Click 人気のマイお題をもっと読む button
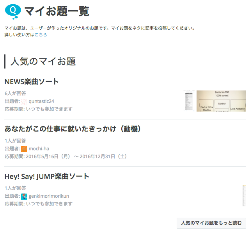This screenshot has height=231, width=250. point(211,223)
